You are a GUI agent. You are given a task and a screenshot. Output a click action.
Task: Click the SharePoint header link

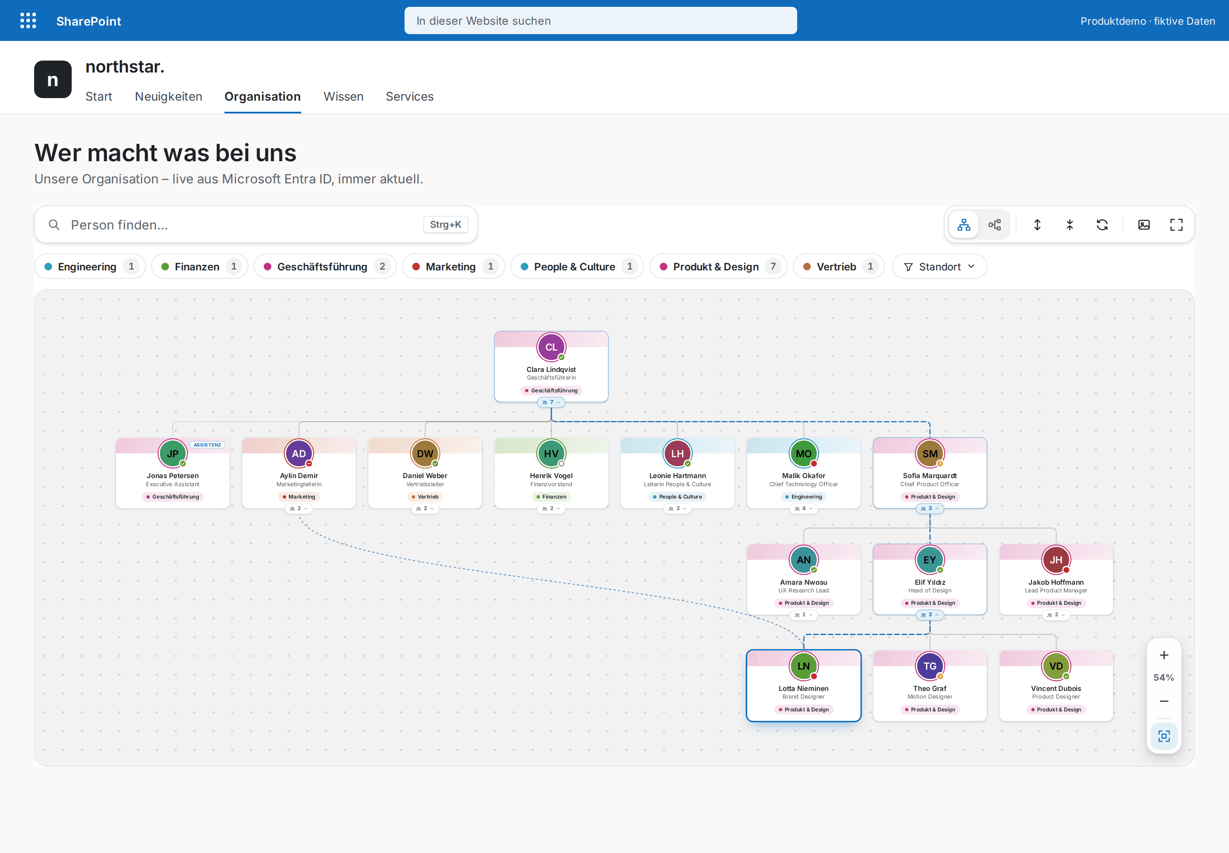click(89, 21)
